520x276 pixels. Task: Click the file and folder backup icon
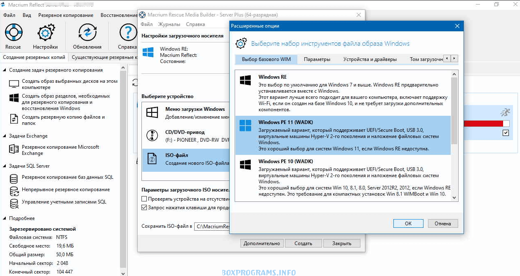pyautogui.click(x=14, y=119)
